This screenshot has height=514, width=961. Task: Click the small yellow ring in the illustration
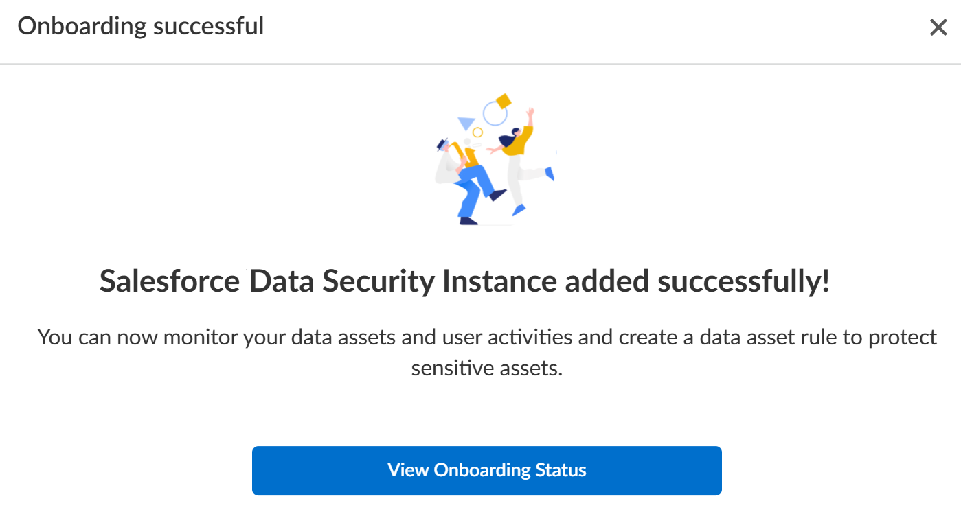click(x=477, y=132)
